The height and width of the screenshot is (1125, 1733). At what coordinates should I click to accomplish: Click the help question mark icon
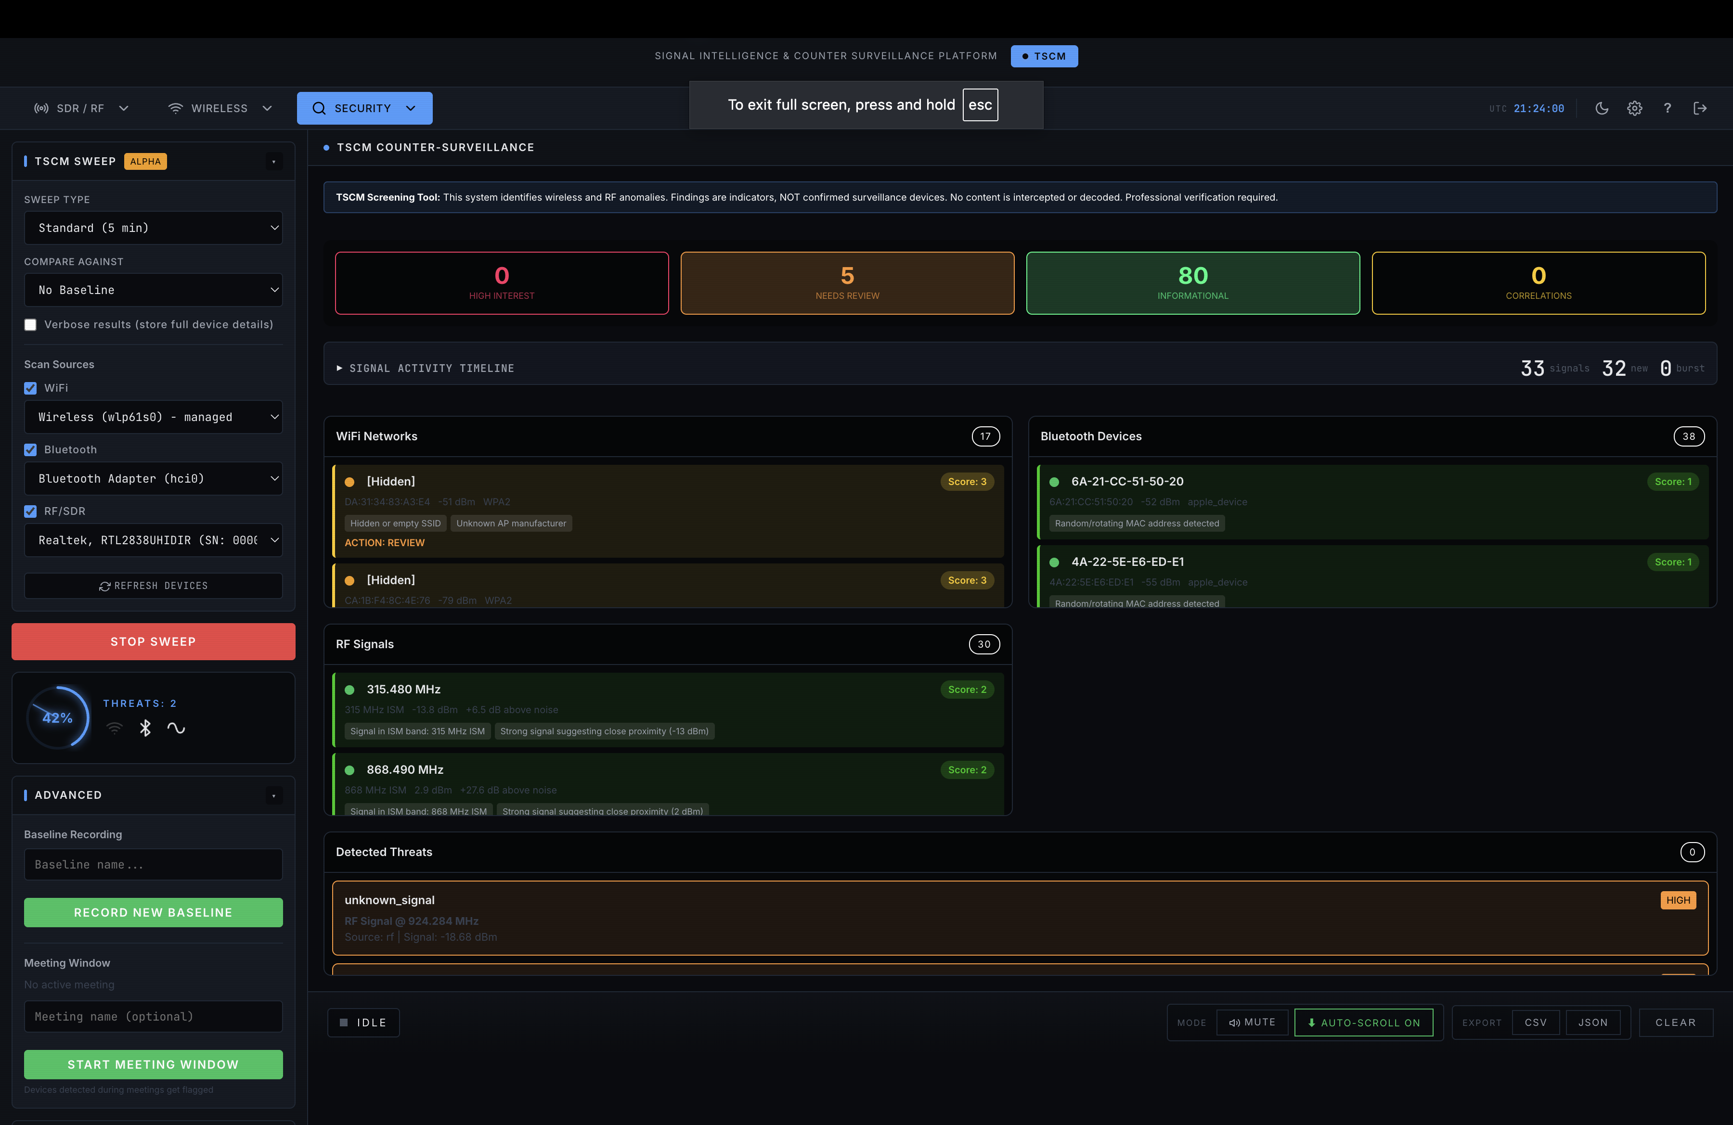[x=1667, y=108]
